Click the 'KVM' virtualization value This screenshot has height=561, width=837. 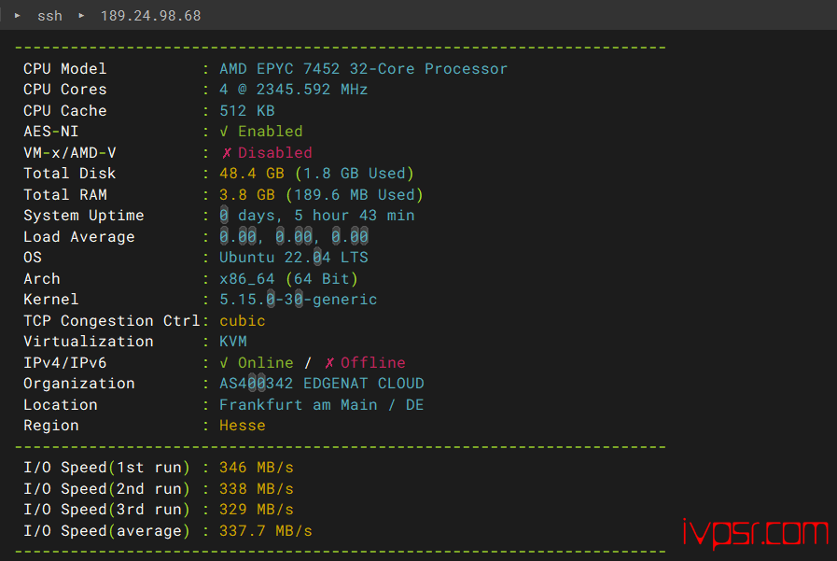pyautogui.click(x=233, y=342)
